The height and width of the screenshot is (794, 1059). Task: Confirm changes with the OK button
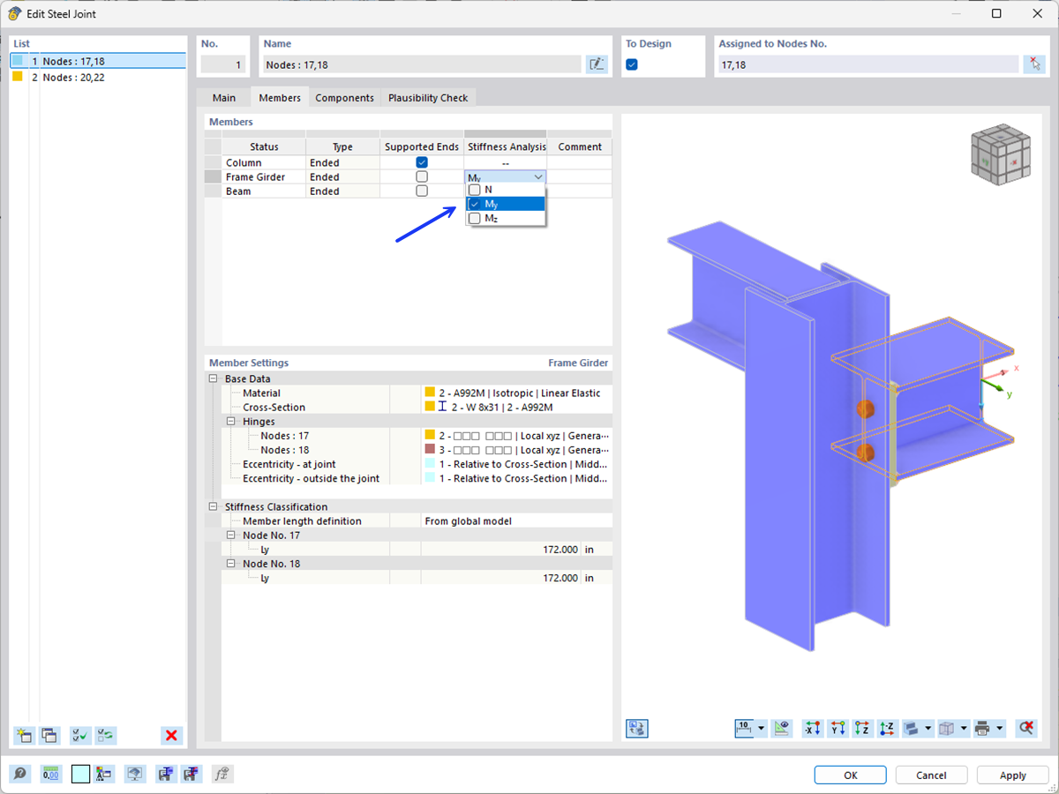(850, 775)
